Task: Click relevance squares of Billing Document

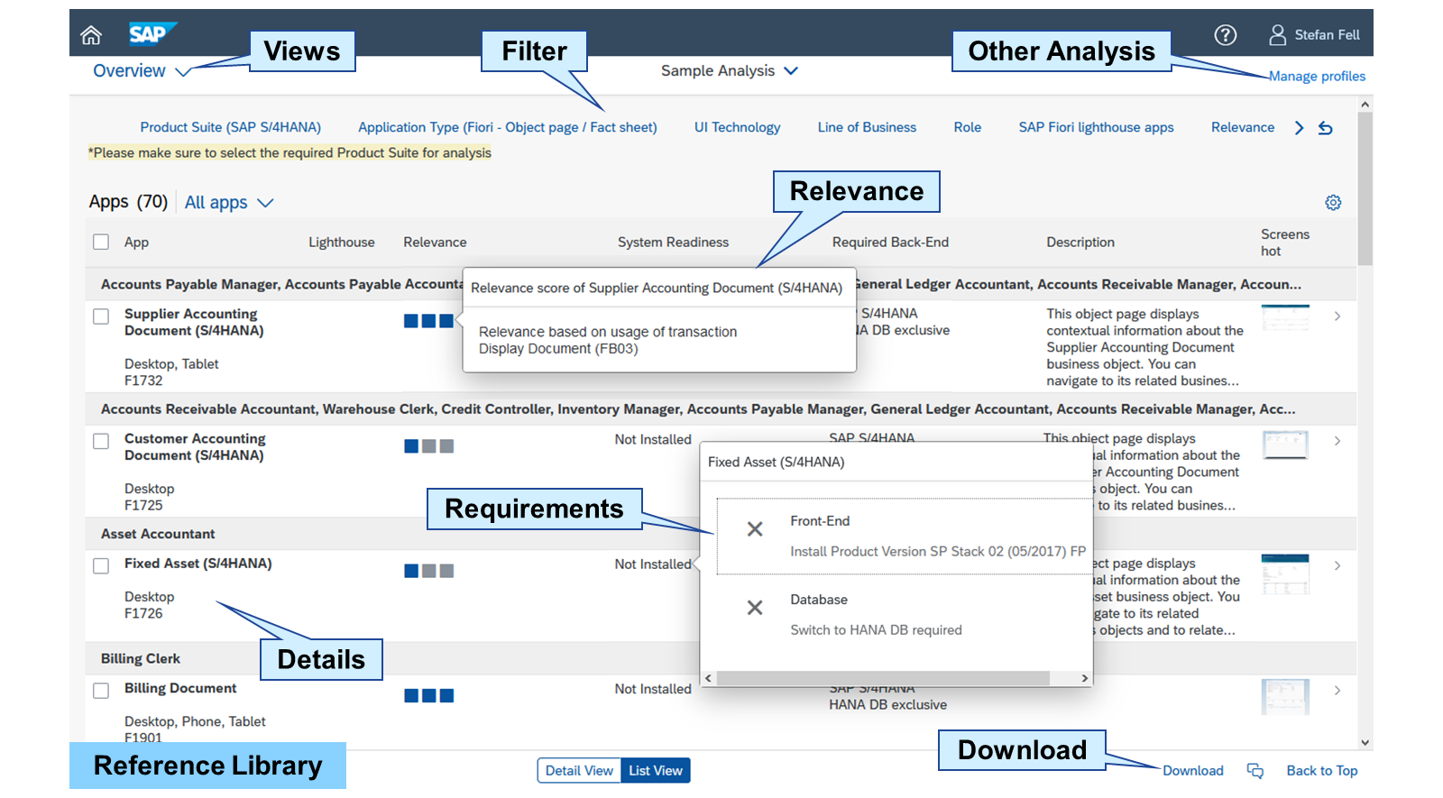Action: [428, 695]
